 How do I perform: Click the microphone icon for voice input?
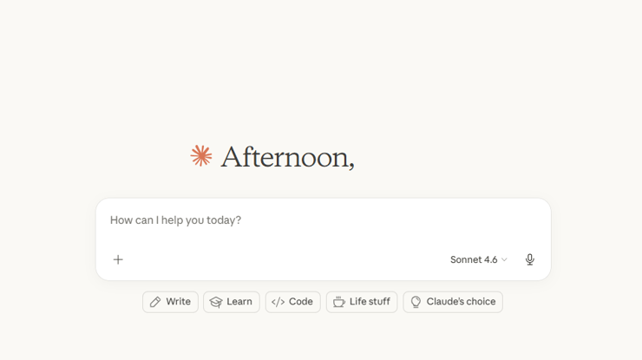click(530, 259)
